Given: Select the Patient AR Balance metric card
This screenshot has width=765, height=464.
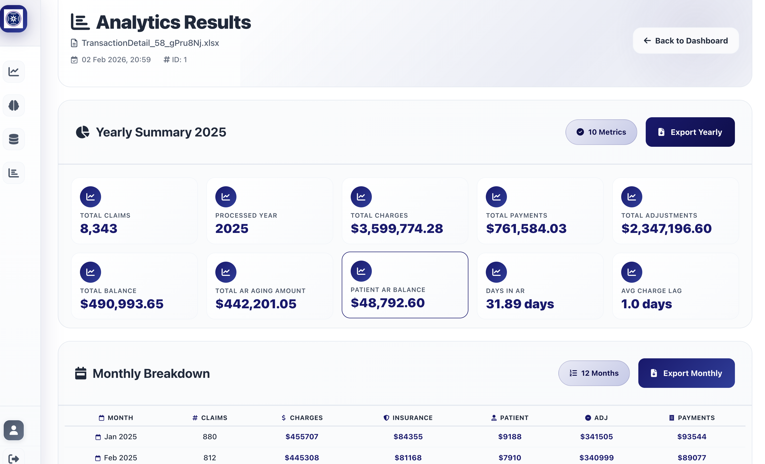Looking at the screenshot, I should (405, 285).
